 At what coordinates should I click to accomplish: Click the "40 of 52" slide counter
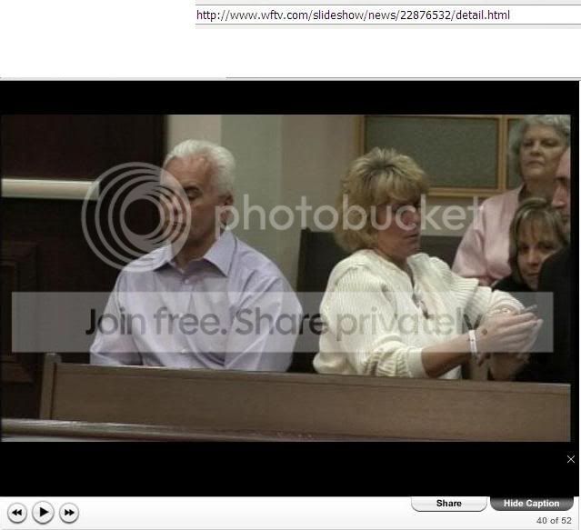tap(554, 520)
